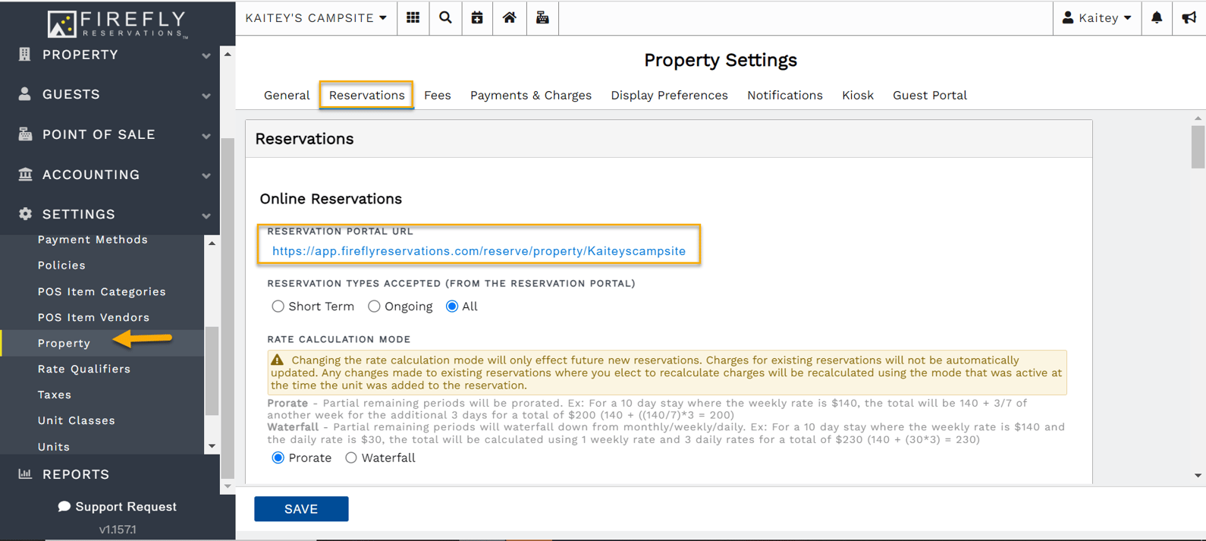Viewport: 1206px width, 541px height.
Task: Open Rate Qualifiers in settings submenu
Action: 84,369
